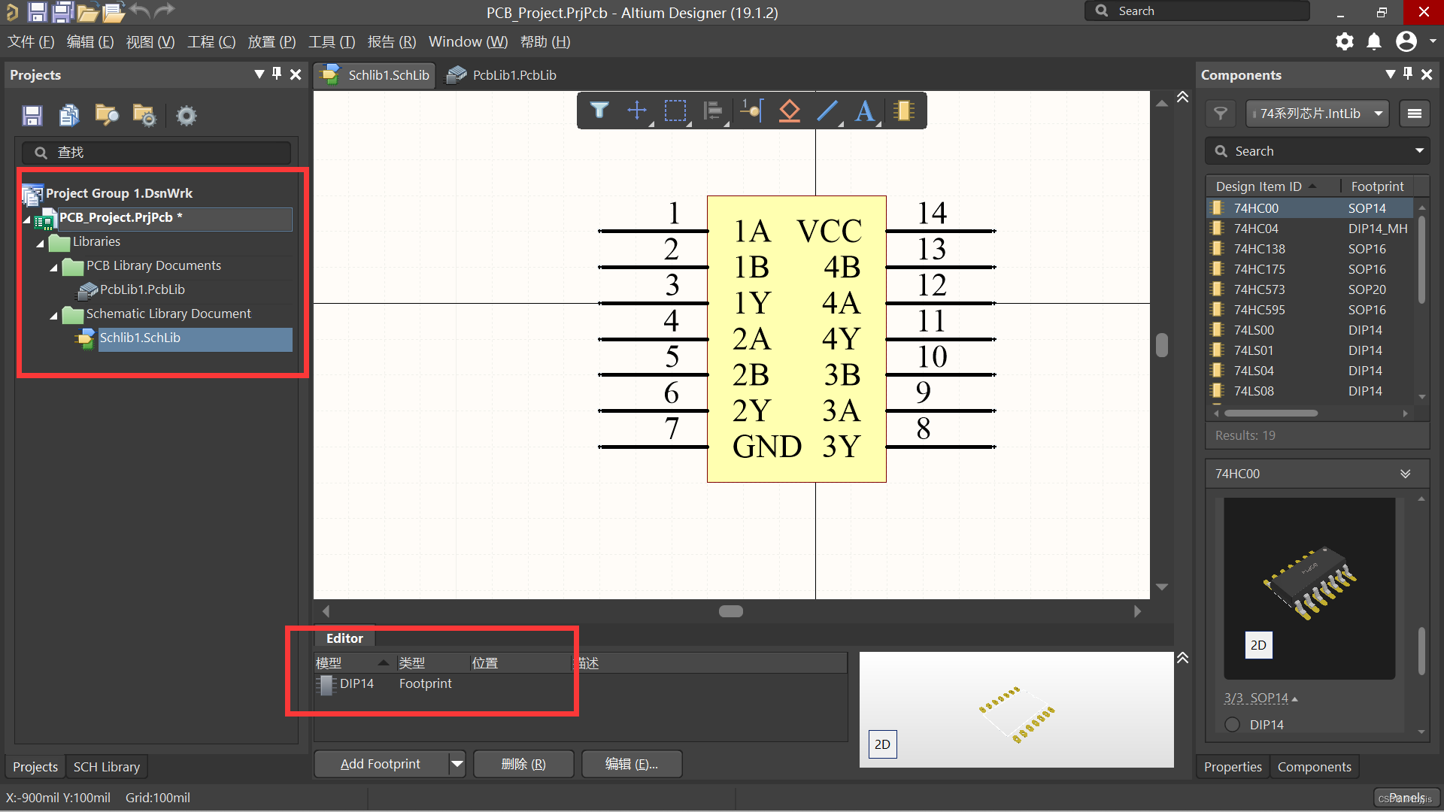1444x812 pixels.
Task: Select PcbLib1.PcbLib in the project tree
Action: 142,289
